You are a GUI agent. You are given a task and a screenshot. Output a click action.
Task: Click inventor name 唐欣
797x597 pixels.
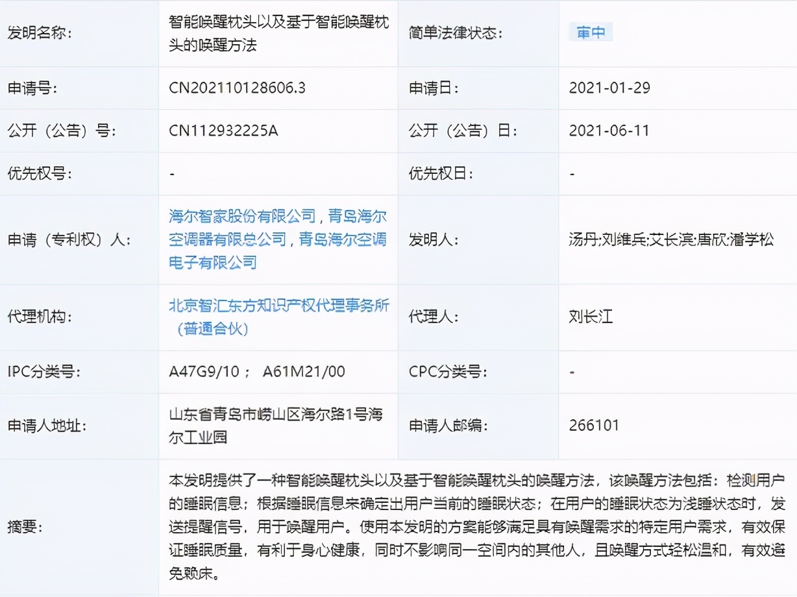[711, 239]
